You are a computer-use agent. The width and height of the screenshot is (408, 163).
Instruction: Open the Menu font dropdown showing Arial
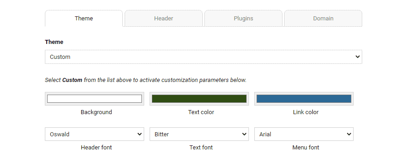304,134
